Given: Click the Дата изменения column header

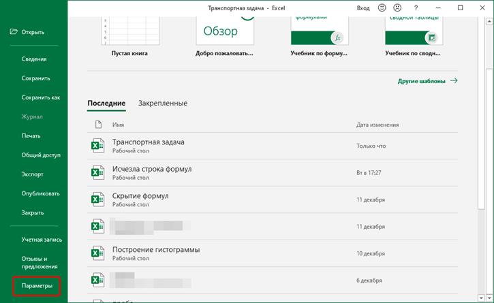Looking at the screenshot, I should click(x=377, y=125).
